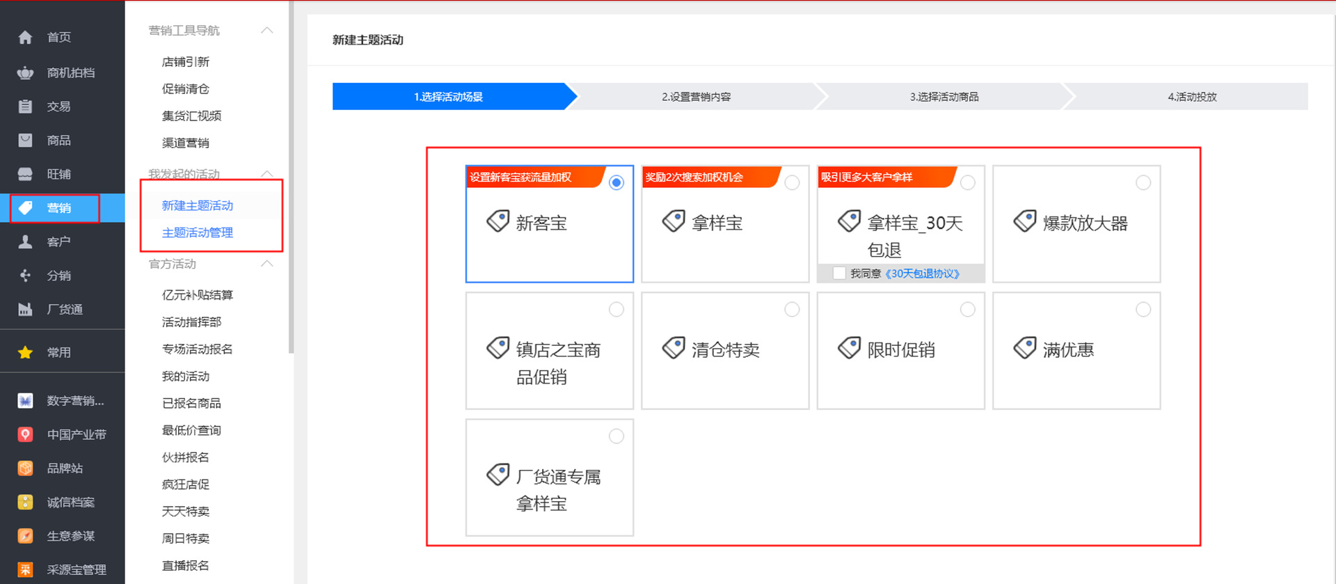Collapse the 我发起的活动 section
Viewport: 1336px width, 584px height.
pyautogui.click(x=267, y=174)
